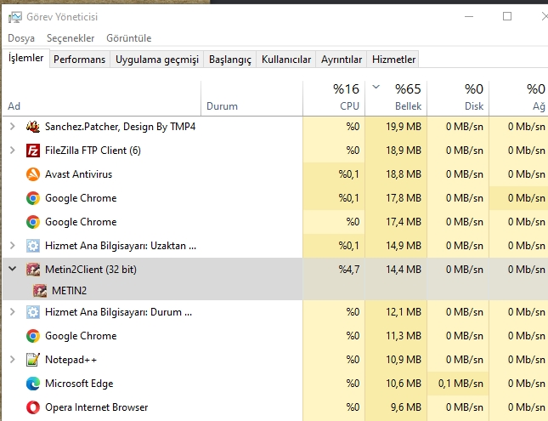Switch to the İşlemler tab

(25, 58)
